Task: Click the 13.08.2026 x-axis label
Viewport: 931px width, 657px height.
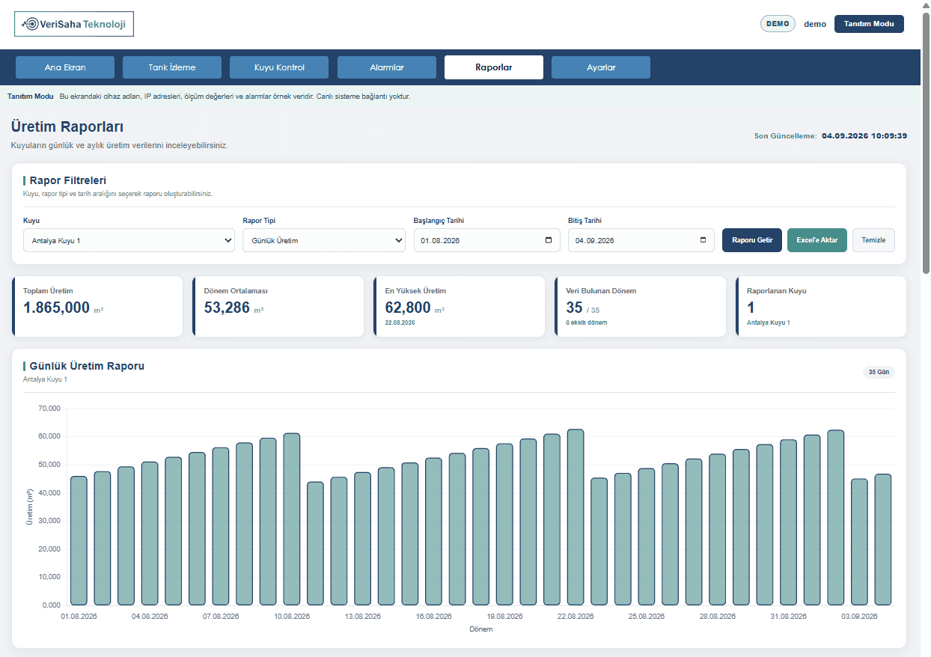Action: pyautogui.click(x=363, y=617)
